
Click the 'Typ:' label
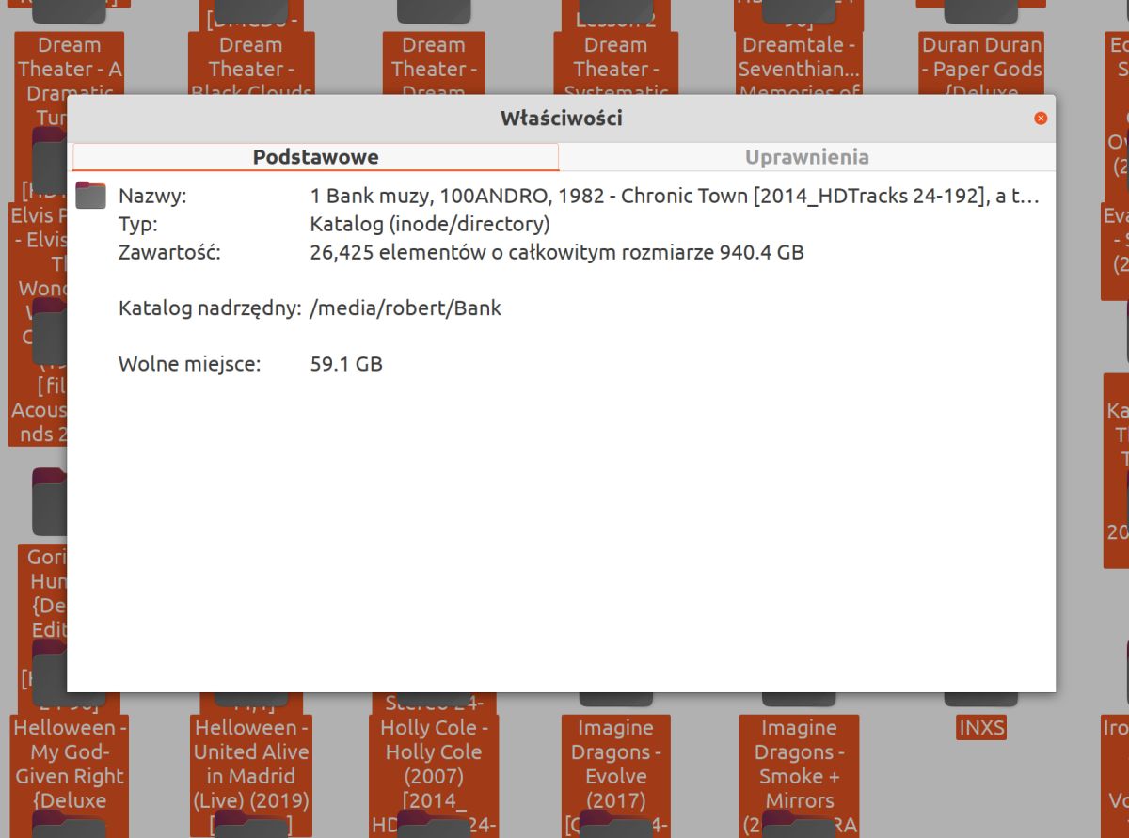pos(138,225)
